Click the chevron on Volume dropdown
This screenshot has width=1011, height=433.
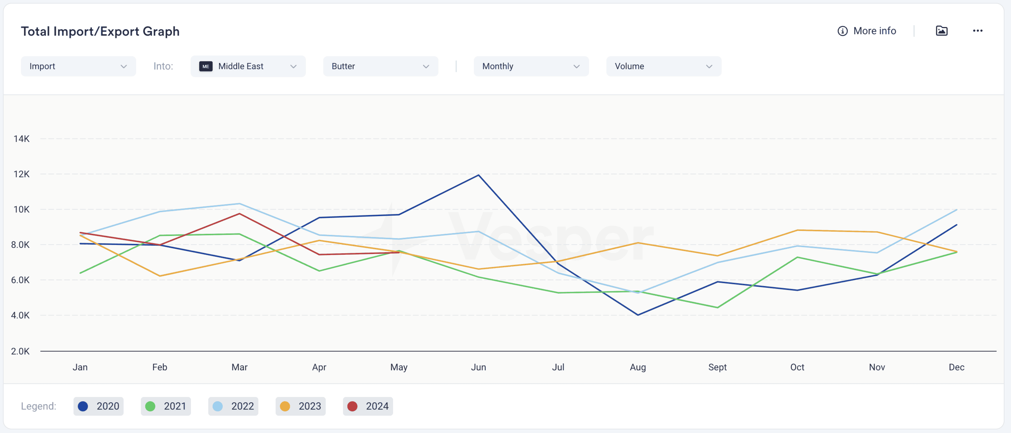click(709, 66)
